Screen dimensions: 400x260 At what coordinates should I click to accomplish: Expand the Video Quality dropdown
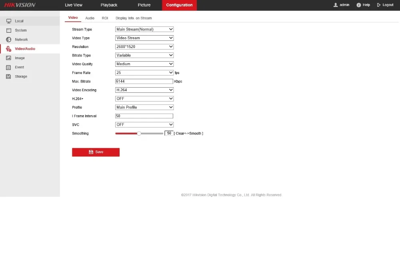click(x=144, y=64)
